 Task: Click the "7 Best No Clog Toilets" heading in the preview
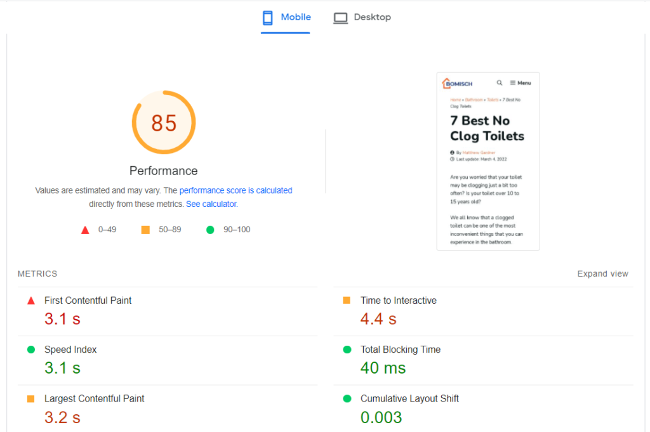tap(487, 128)
